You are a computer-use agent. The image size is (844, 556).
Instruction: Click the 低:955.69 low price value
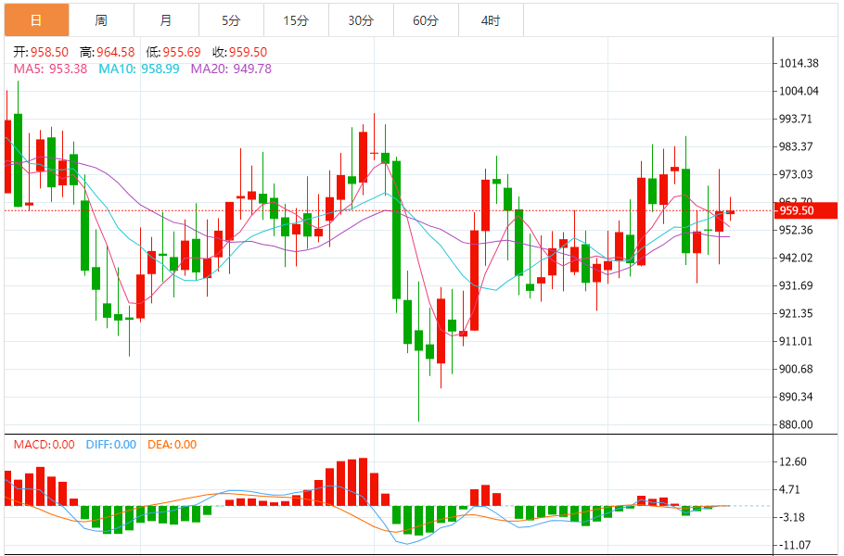173,52
